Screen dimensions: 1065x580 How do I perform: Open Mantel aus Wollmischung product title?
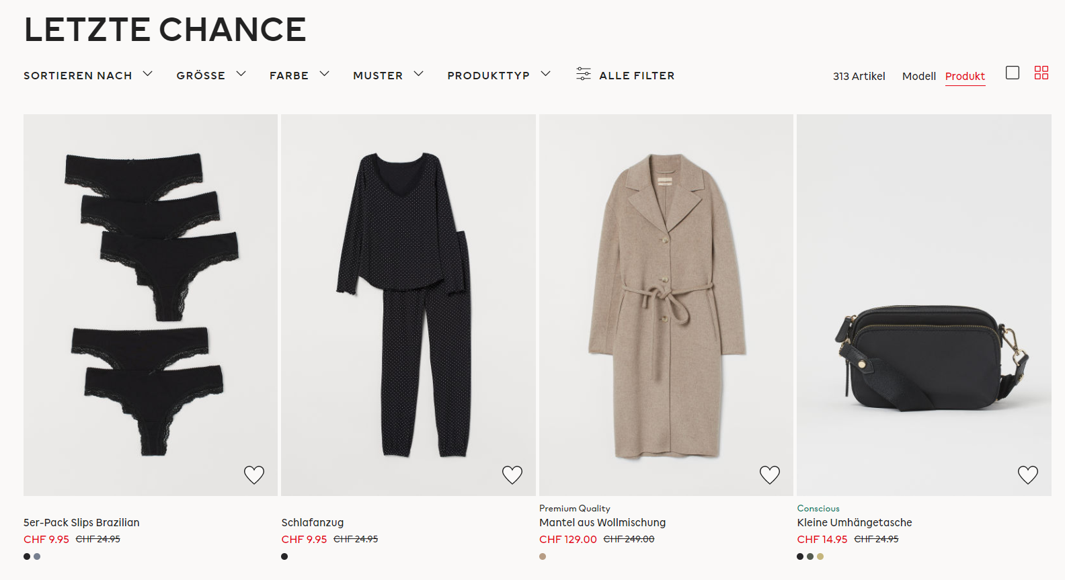pos(602,522)
